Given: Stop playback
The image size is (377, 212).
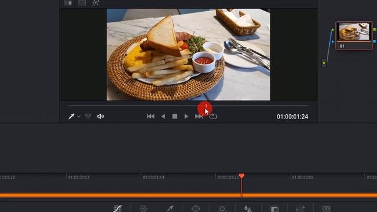Looking at the screenshot, I should (x=175, y=117).
